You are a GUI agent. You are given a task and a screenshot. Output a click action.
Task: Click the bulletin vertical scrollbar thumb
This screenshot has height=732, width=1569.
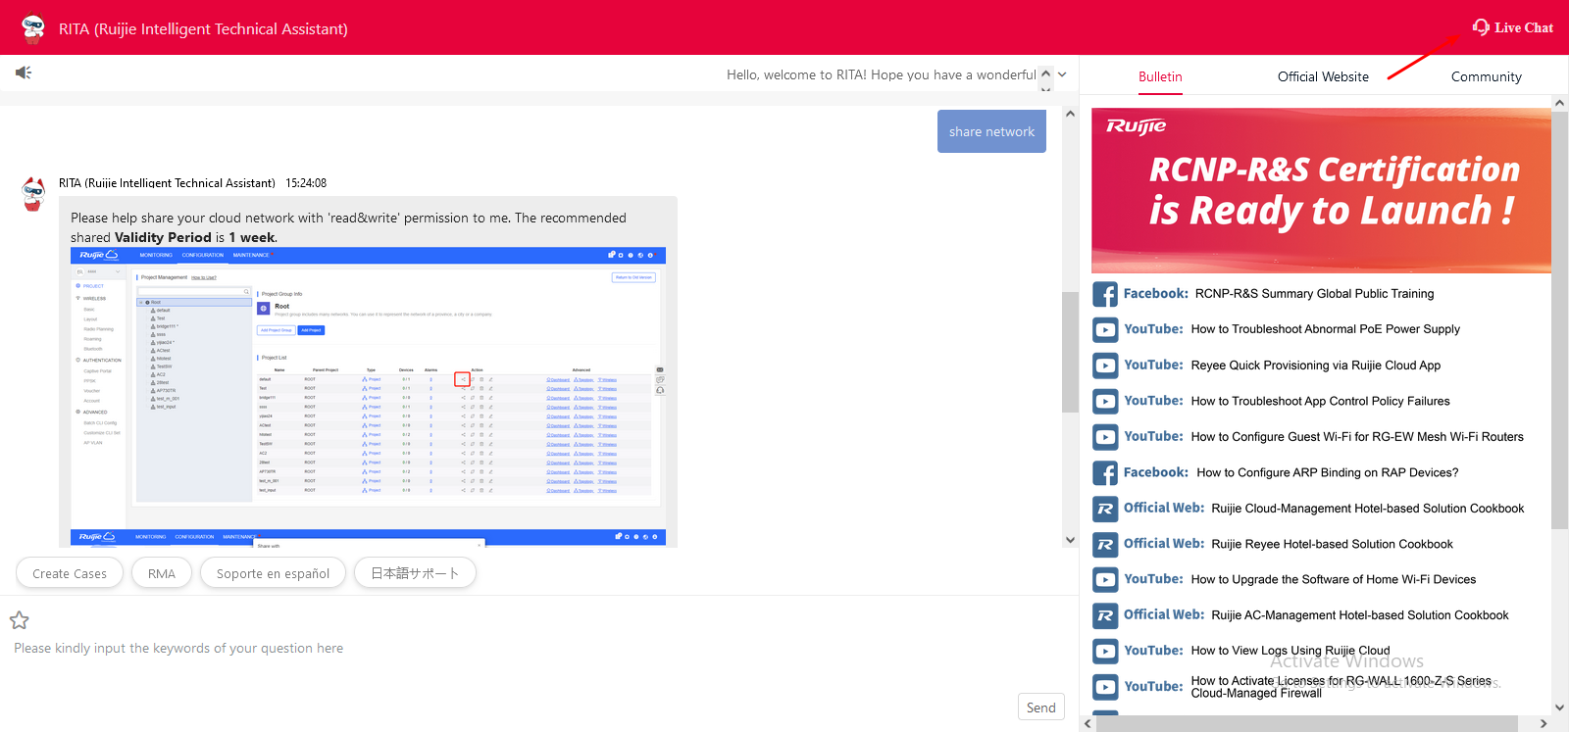pyautogui.click(x=1559, y=320)
